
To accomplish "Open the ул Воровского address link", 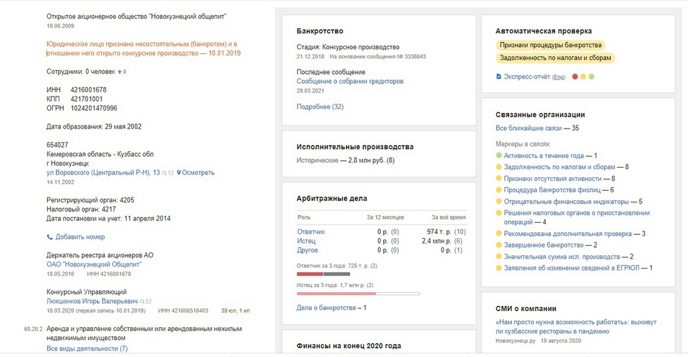I will tap(103, 172).
